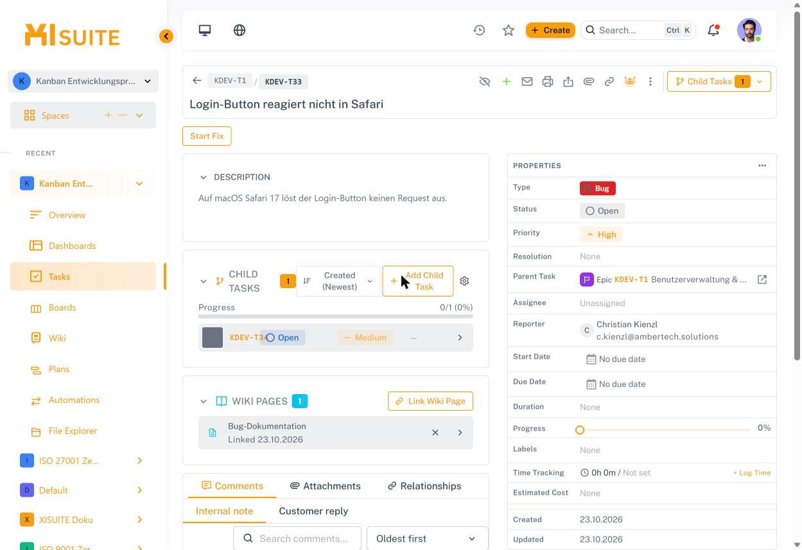Click the attachment paperclip icon in toolbar
The height and width of the screenshot is (550, 802).
point(589,82)
